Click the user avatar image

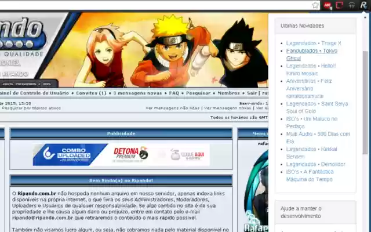[x=256, y=191]
